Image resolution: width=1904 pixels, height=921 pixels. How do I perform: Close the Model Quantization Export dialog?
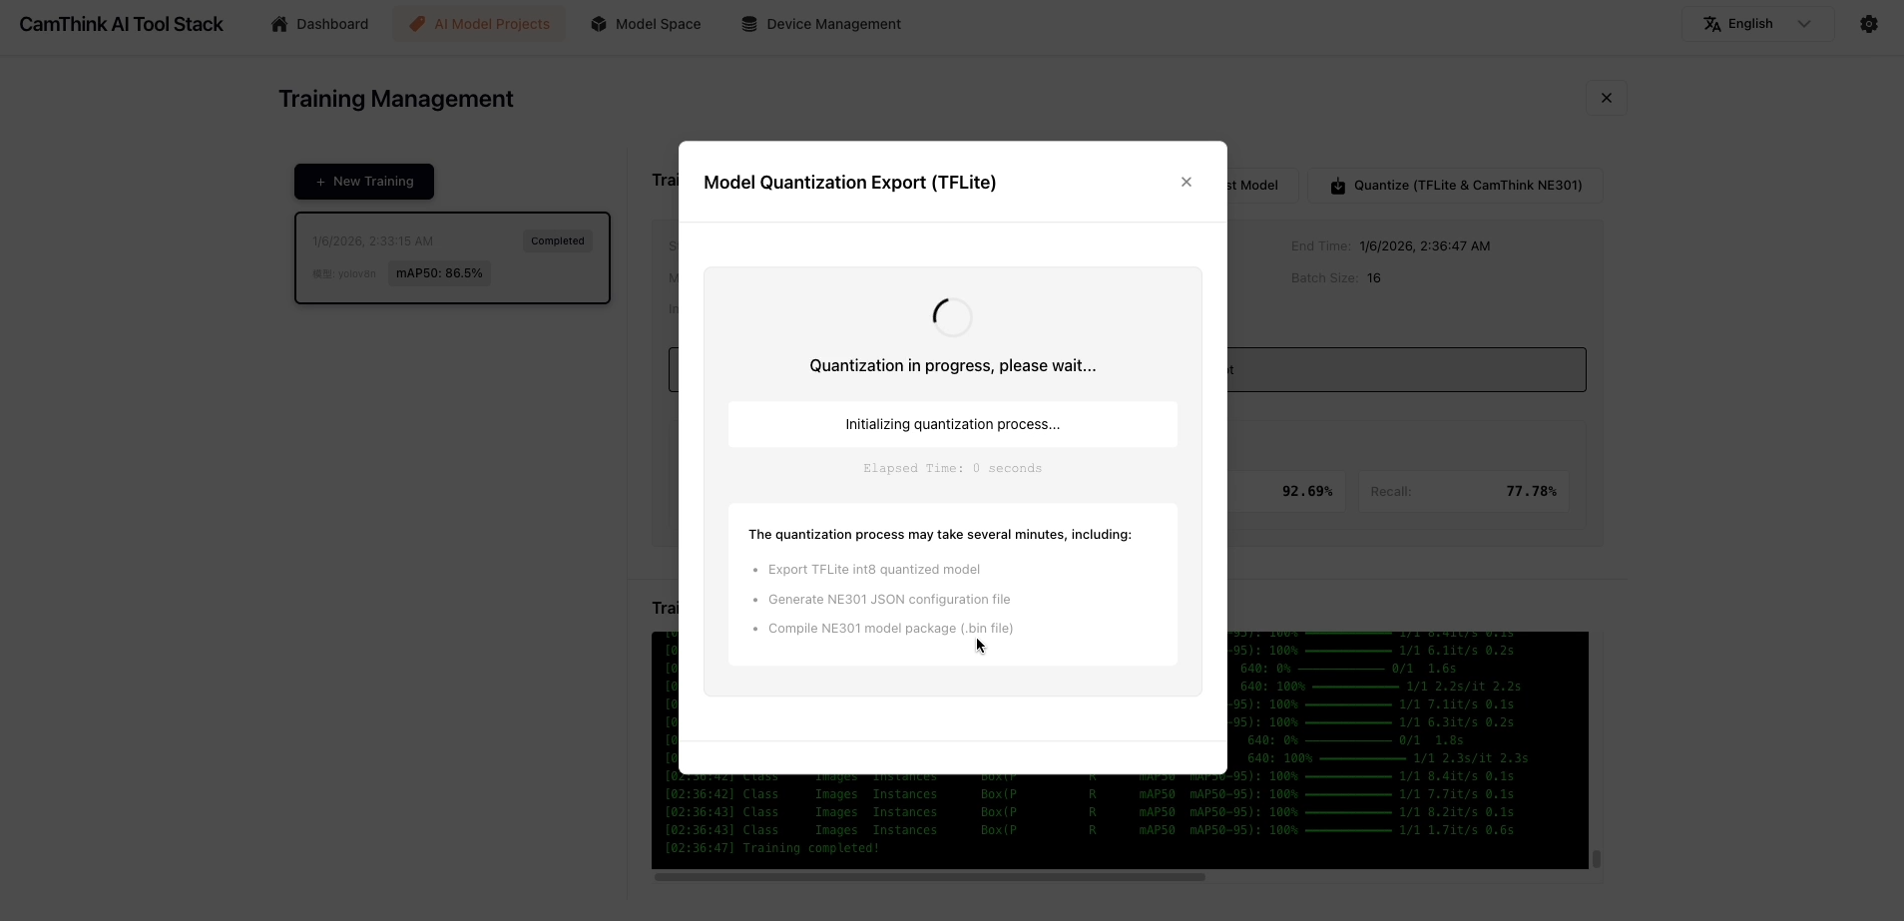coord(1186,182)
